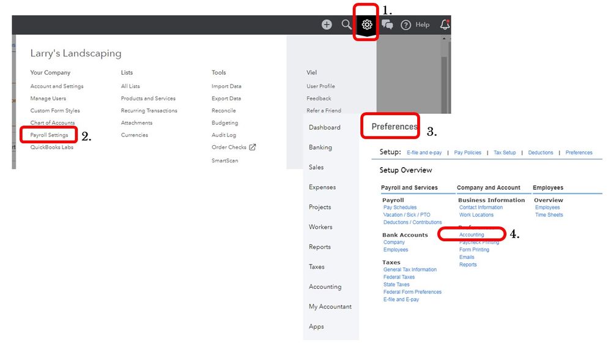
Task: Open the Audit Log
Action: [x=224, y=135]
